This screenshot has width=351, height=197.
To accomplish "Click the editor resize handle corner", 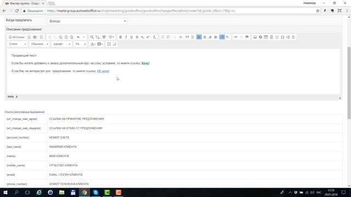I will pyautogui.click(x=340, y=98).
